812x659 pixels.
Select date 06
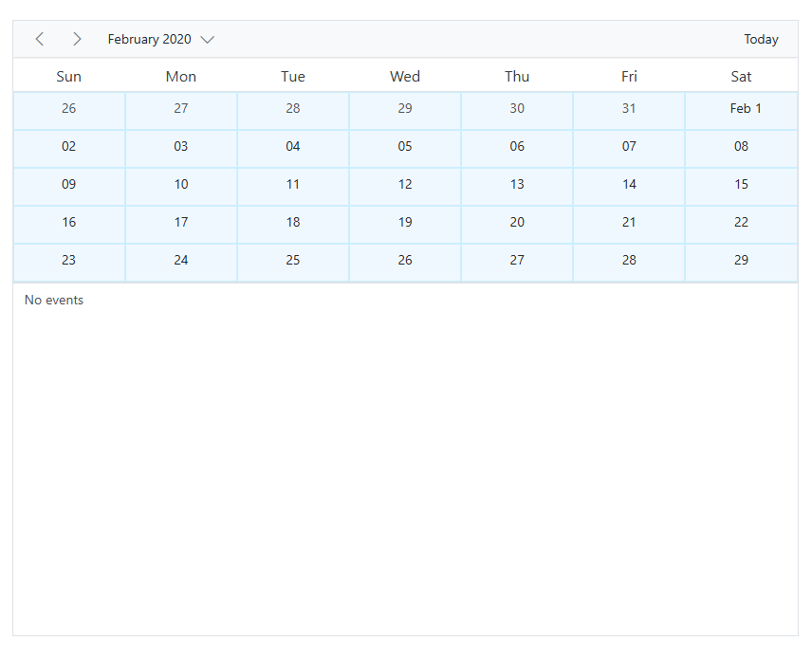point(517,149)
